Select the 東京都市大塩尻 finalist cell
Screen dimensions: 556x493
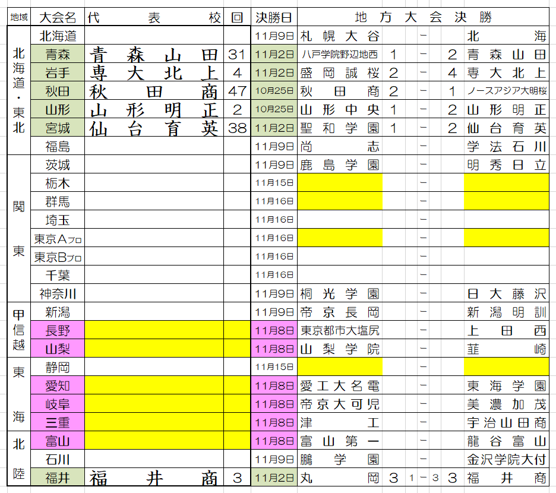point(340,331)
